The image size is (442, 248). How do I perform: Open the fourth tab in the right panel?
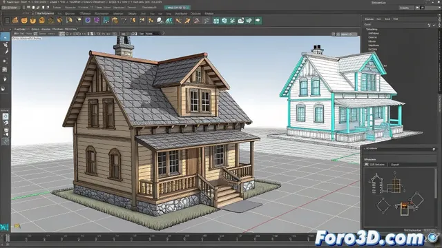(x=396, y=19)
